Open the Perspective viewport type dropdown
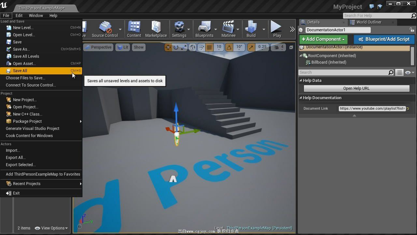The image size is (417, 235). point(98,47)
